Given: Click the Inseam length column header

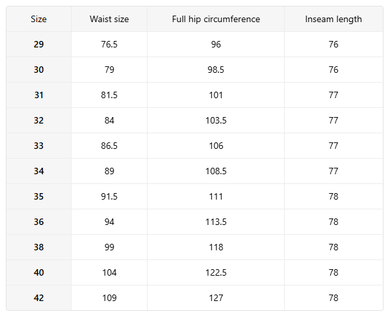Looking at the screenshot, I should (x=333, y=19).
